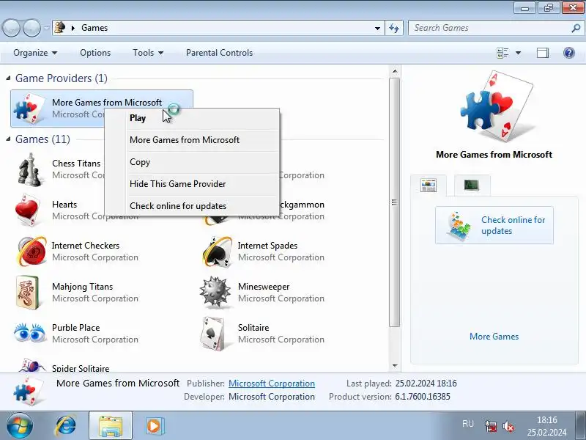Screen dimensions: 586x440
Task: Open the help question mark button
Action: pyautogui.click(x=569, y=53)
